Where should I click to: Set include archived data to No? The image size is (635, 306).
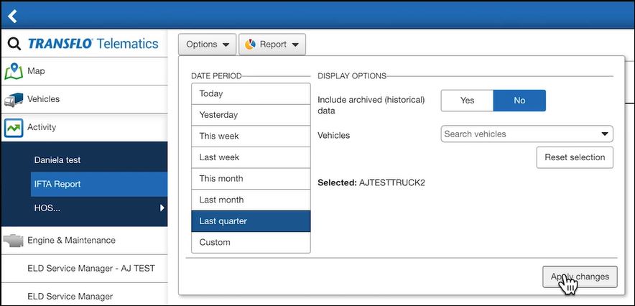click(x=519, y=101)
